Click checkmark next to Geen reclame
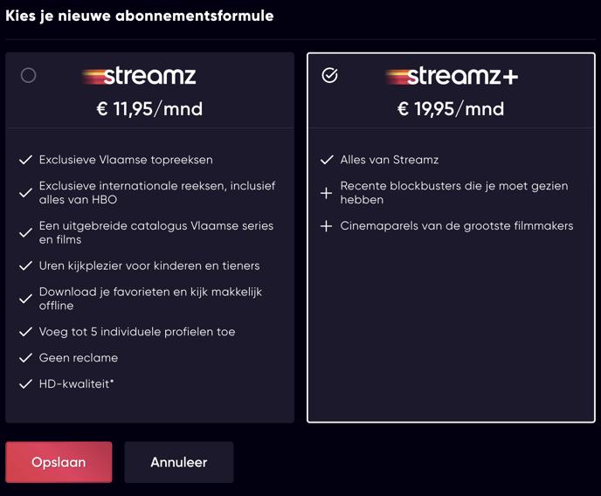 click(25, 358)
